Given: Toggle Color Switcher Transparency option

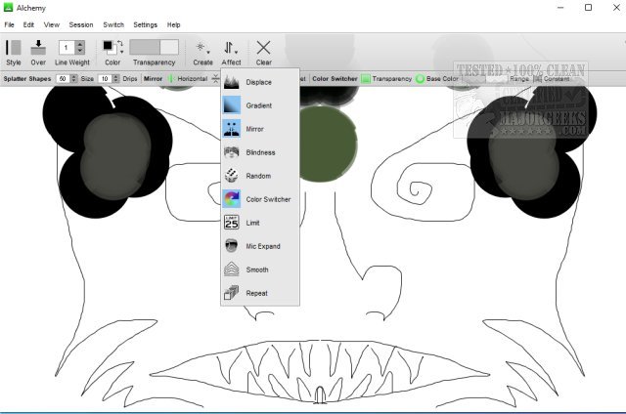Looking at the screenshot, I should (386, 79).
